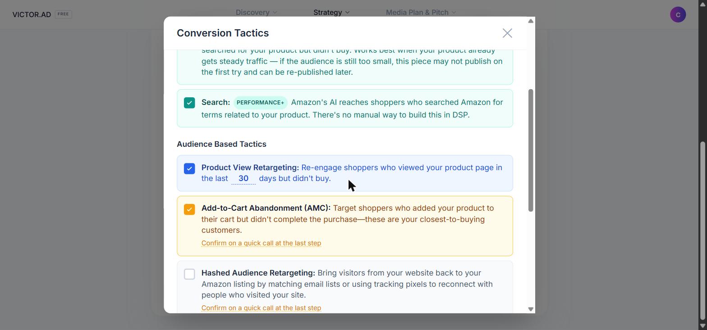Uncheck the Search Performance+ tactic checkbox

189,103
